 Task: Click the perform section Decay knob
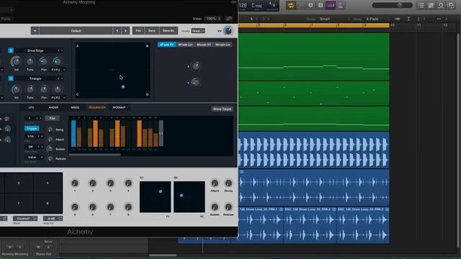[x=228, y=183]
